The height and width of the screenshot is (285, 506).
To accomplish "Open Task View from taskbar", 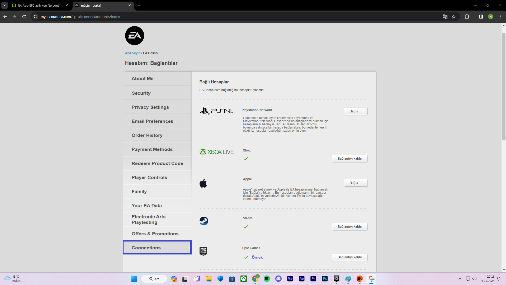I will pyautogui.click(x=186, y=279).
